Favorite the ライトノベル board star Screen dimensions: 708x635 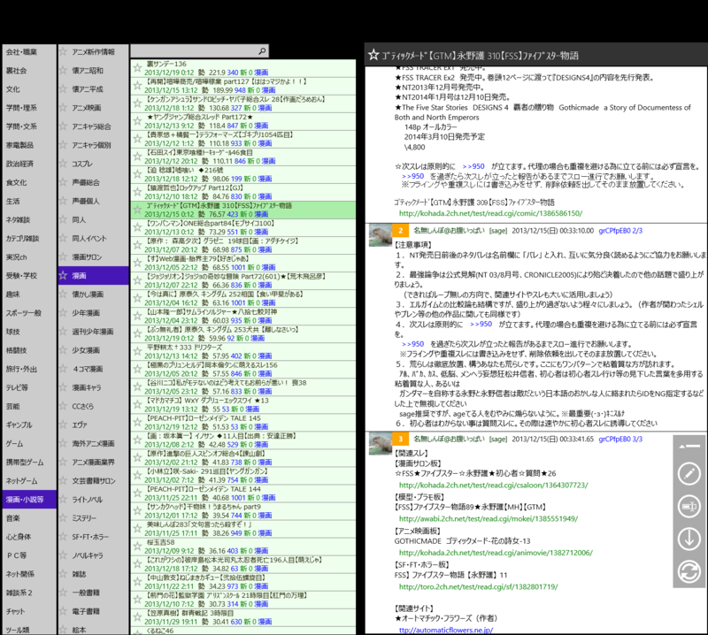(x=63, y=499)
